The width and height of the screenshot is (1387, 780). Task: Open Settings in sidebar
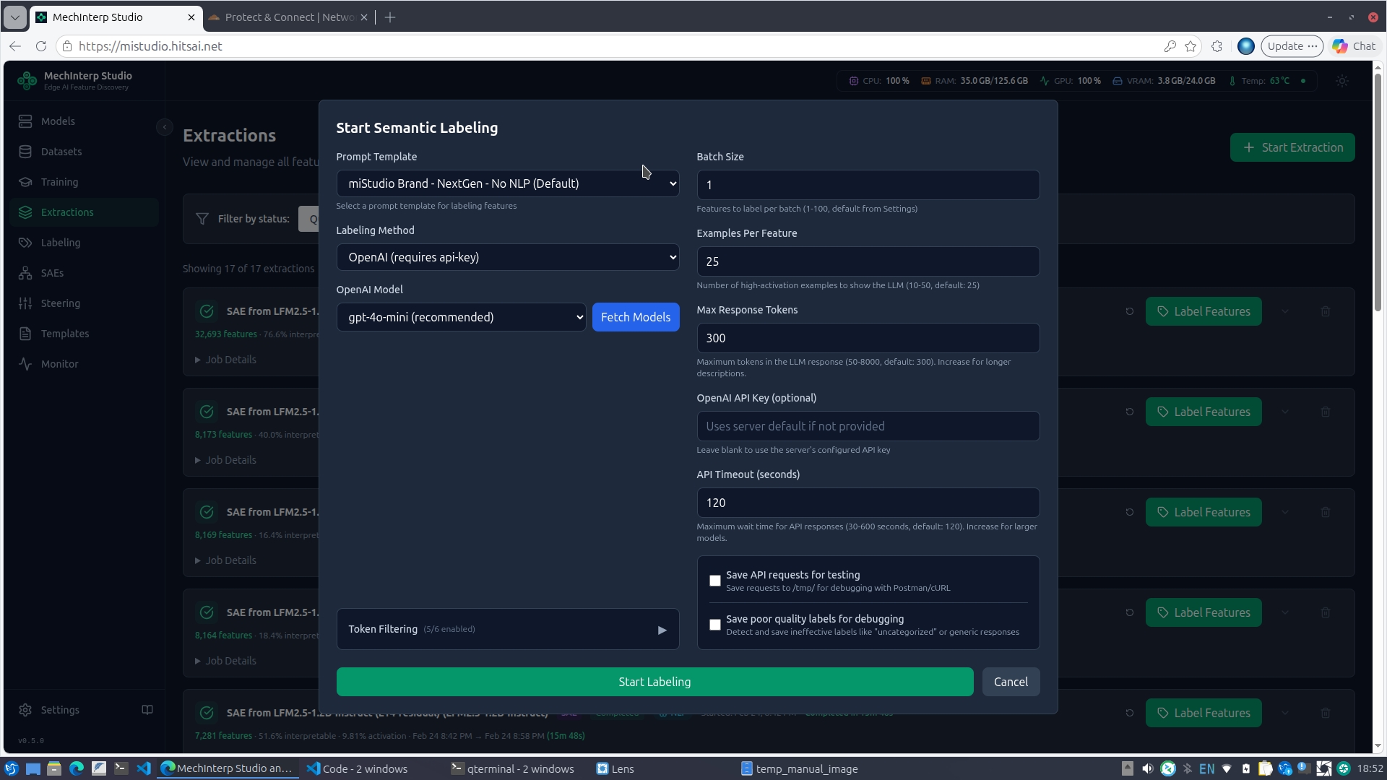60,710
